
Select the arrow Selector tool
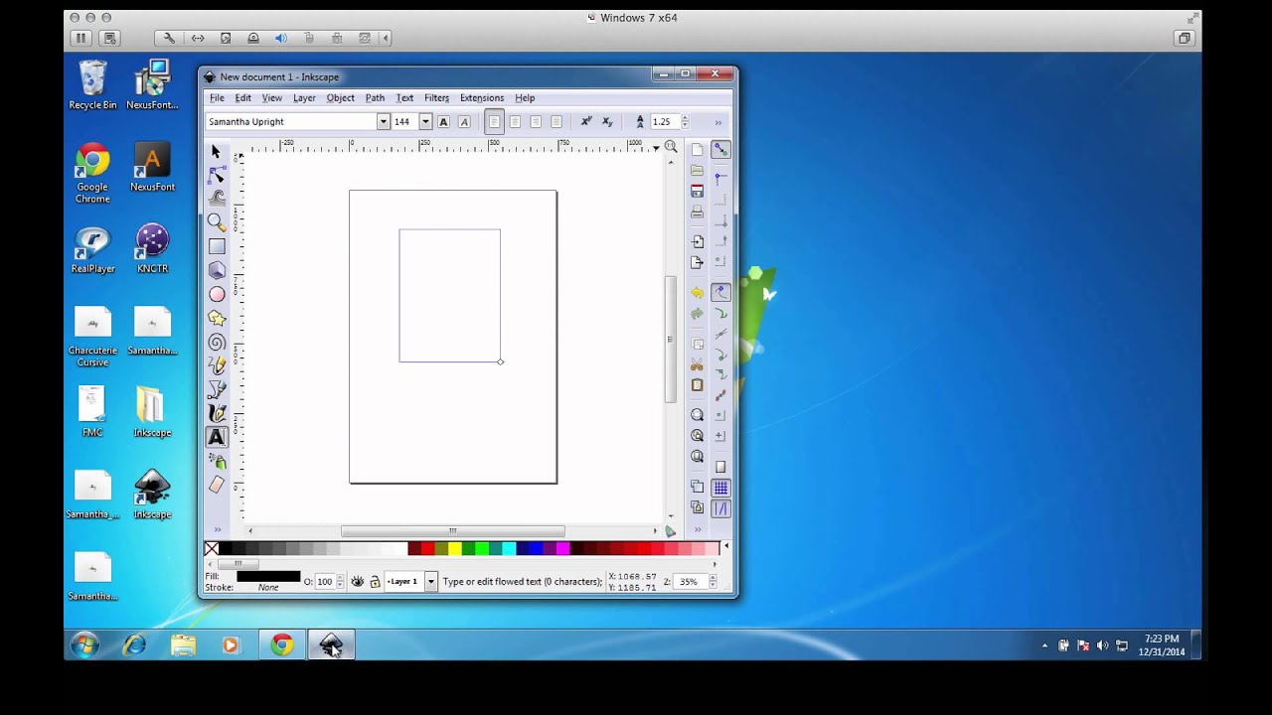pos(217,152)
